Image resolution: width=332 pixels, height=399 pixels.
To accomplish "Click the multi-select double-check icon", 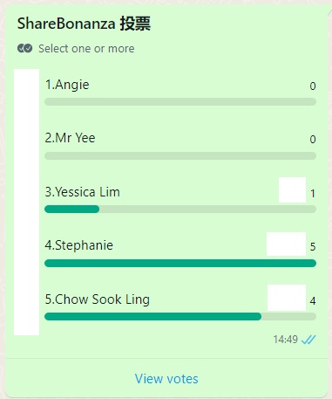I will [24, 48].
